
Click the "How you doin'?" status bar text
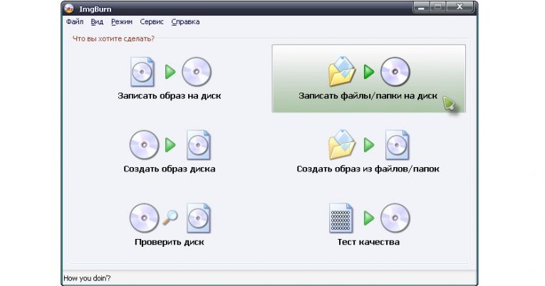tap(87, 278)
